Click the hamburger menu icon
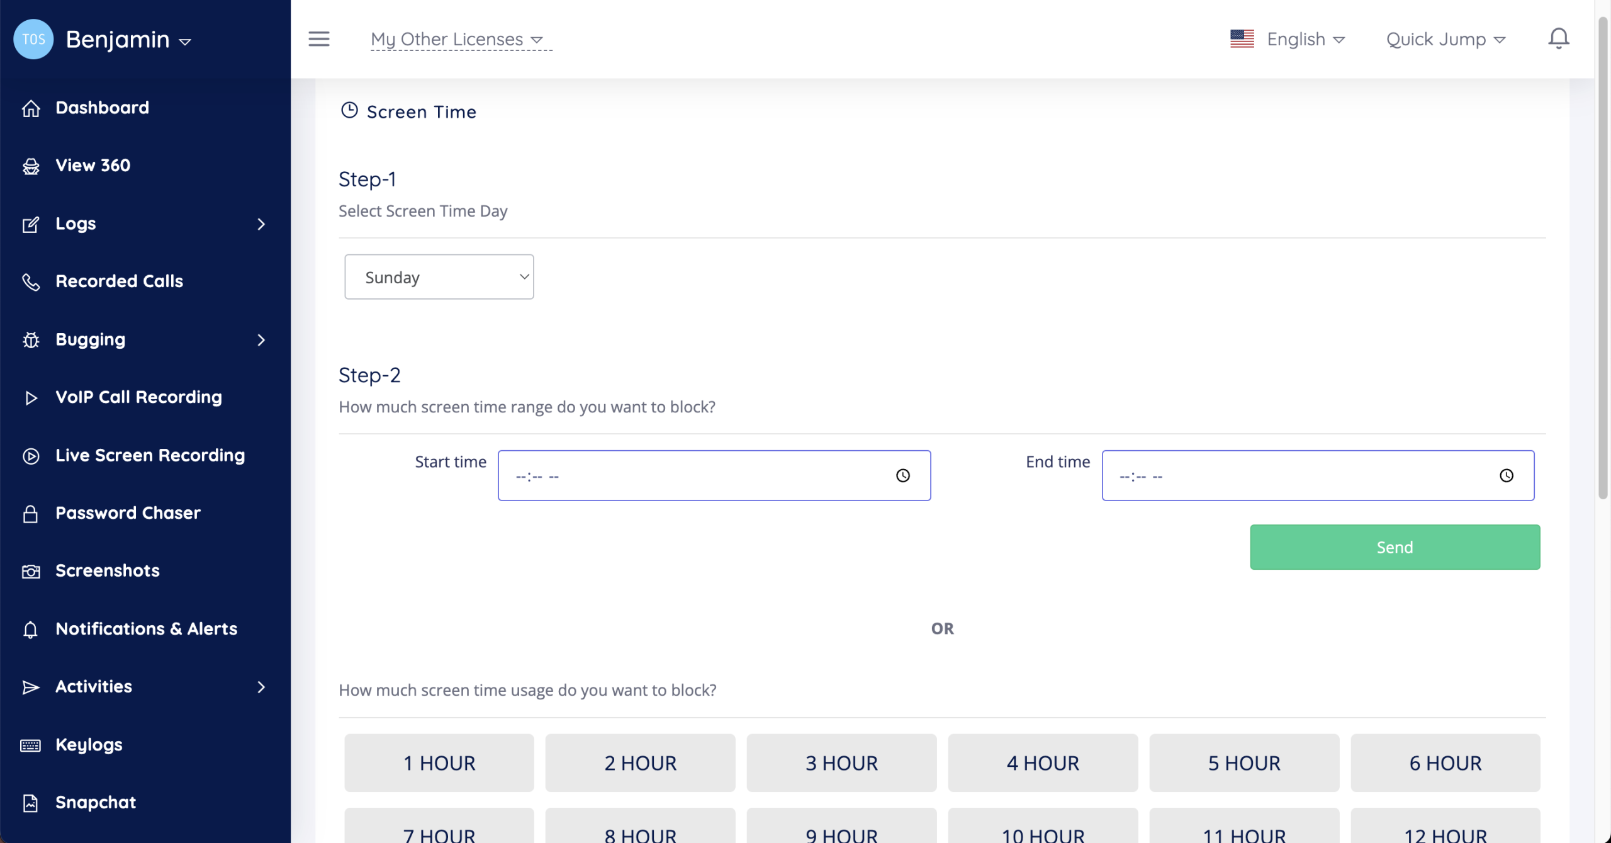 [x=318, y=39]
